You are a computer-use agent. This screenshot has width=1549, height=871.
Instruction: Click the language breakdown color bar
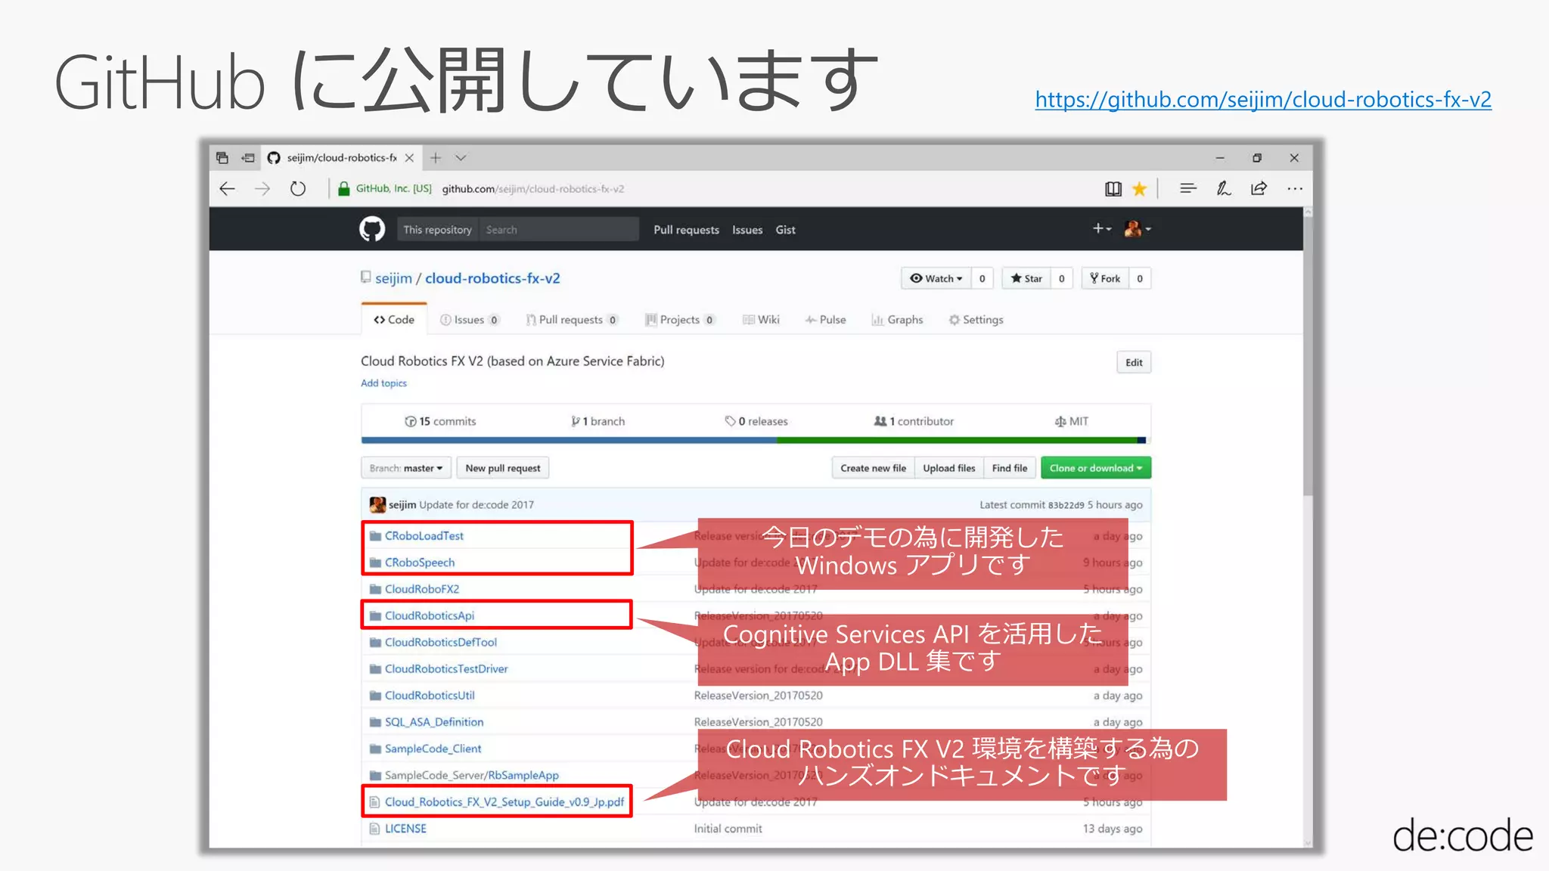(756, 440)
